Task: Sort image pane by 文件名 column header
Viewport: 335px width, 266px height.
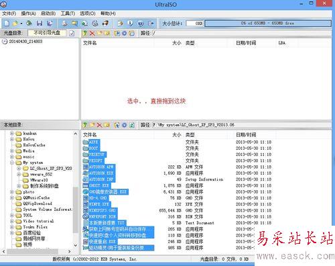Action: coord(90,43)
